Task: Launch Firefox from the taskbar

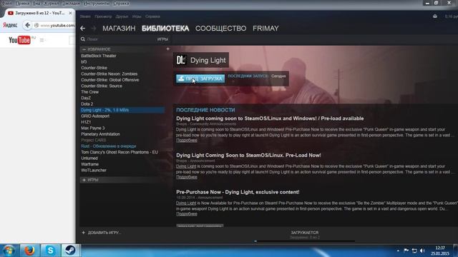Action: [29, 251]
